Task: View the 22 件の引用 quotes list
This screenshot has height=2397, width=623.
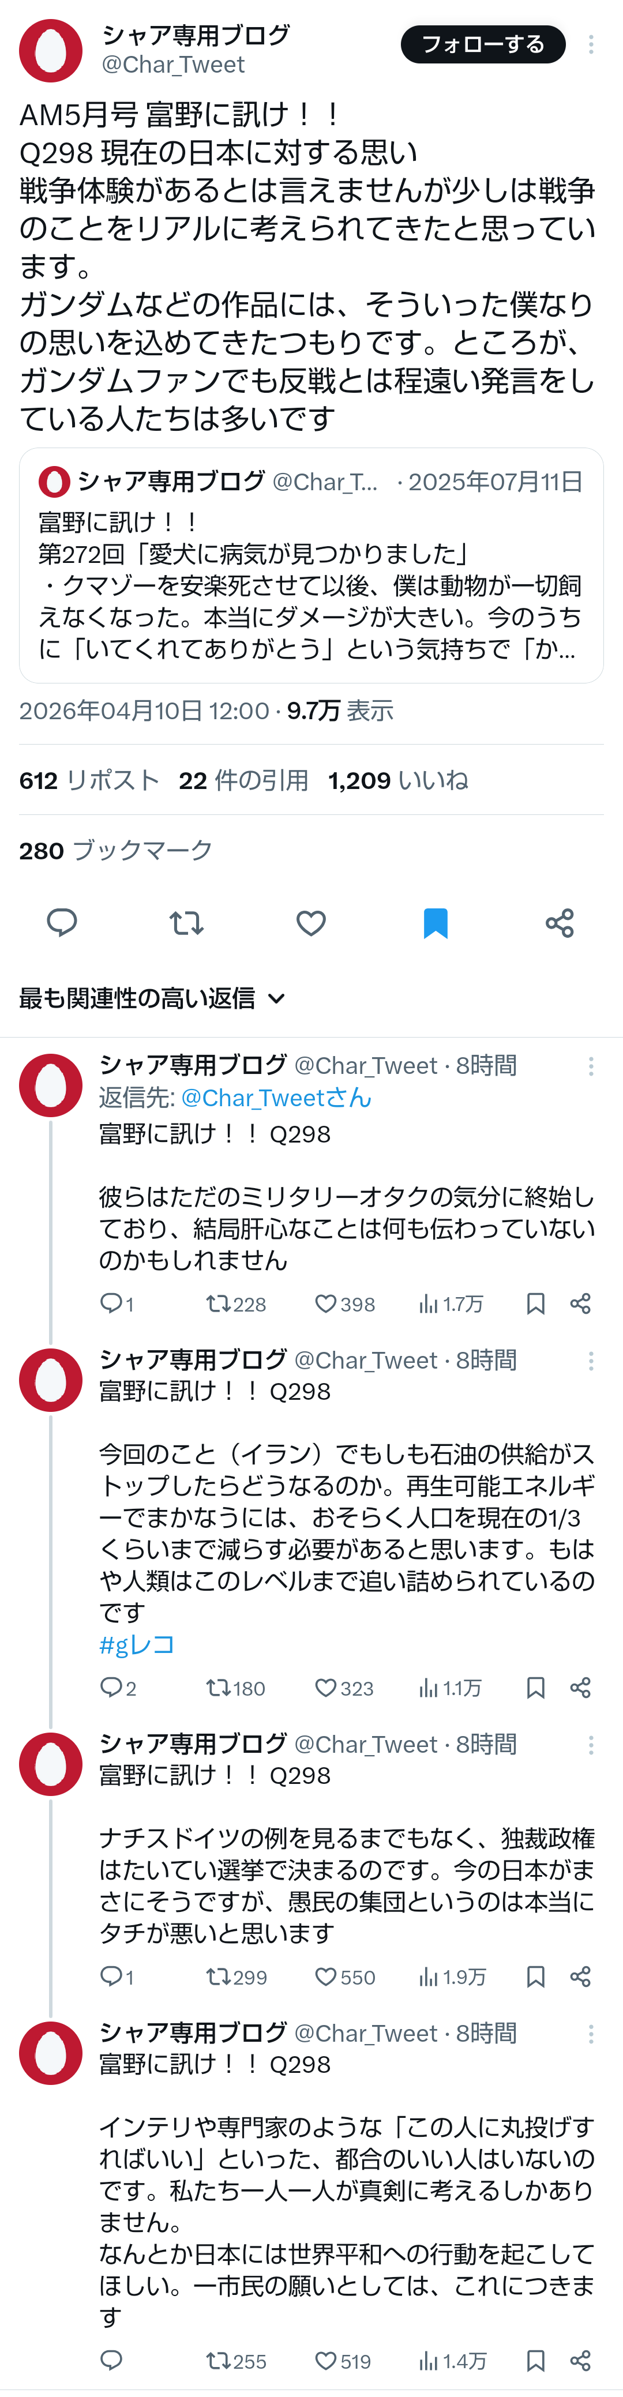Action: pos(243,781)
